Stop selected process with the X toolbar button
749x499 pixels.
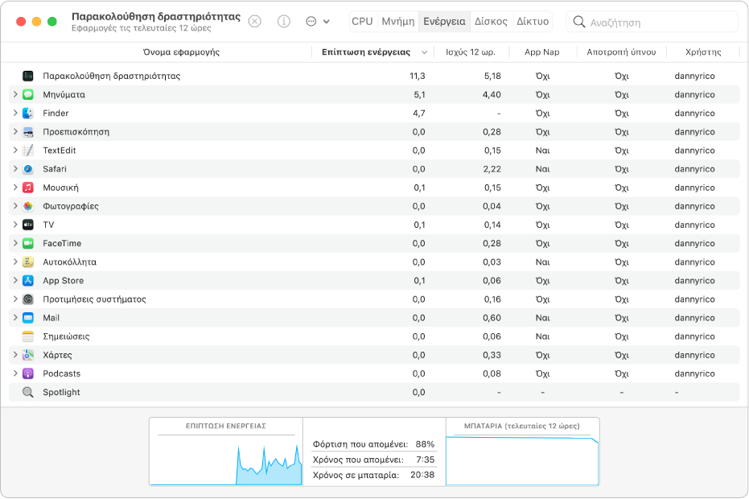(255, 22)
